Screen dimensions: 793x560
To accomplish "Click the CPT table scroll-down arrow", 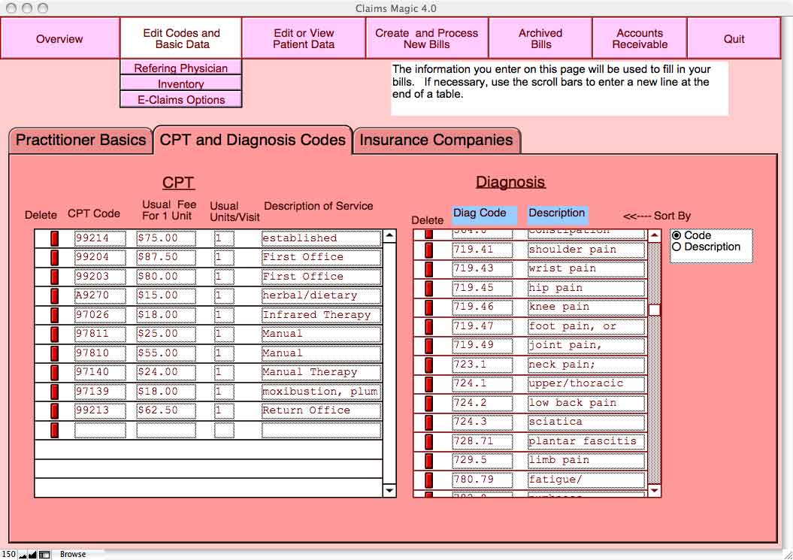I will point(389,490).
